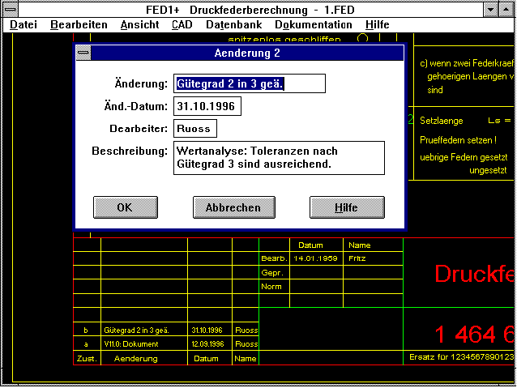
Task: Minimize the FED1+ application window
Action: [x=490, y=10]
